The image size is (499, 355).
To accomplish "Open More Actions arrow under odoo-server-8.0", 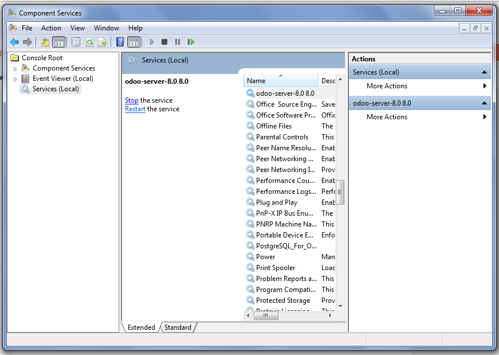I will 485,116.
